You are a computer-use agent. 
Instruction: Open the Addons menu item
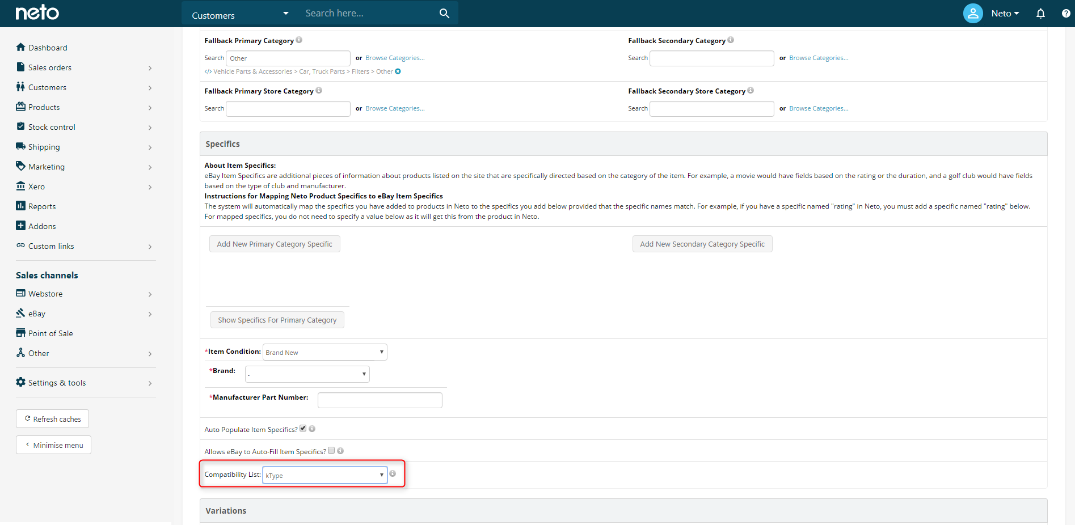42,226
